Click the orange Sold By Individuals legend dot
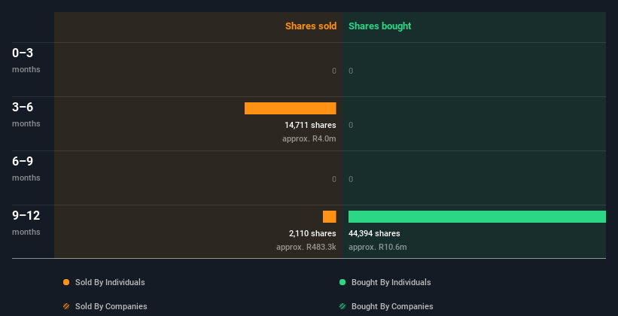The width and height of the screenshot is (618, 316). (66, 282)
